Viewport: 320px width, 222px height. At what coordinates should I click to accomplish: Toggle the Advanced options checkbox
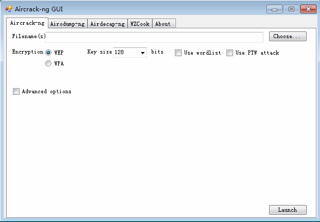[16, 91]
